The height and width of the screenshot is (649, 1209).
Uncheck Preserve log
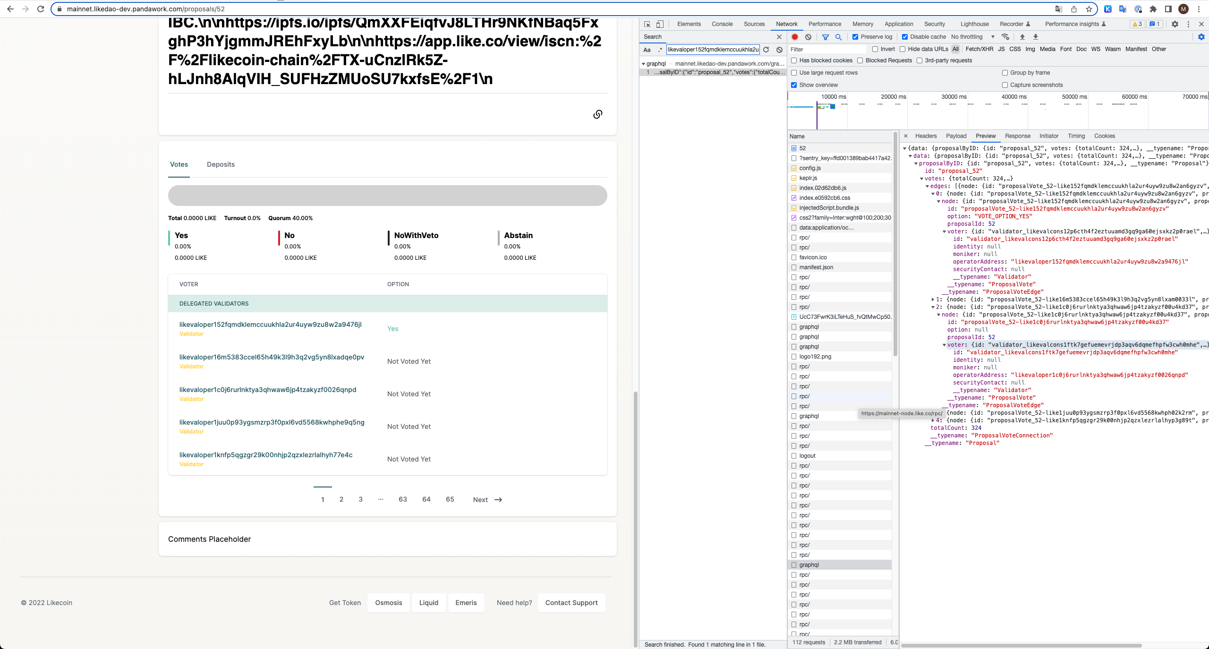pos(855,37)
